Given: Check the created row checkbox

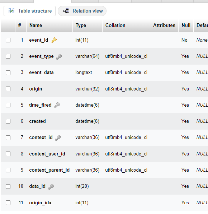Looking at the screenshot, I should point(8,121).
